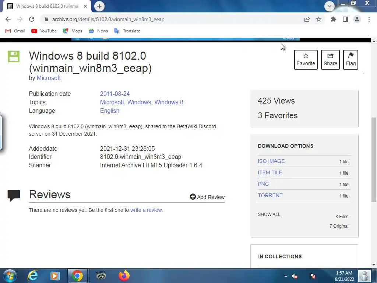
Task: Open the Windows Start menu
Action: pos(10,276)
